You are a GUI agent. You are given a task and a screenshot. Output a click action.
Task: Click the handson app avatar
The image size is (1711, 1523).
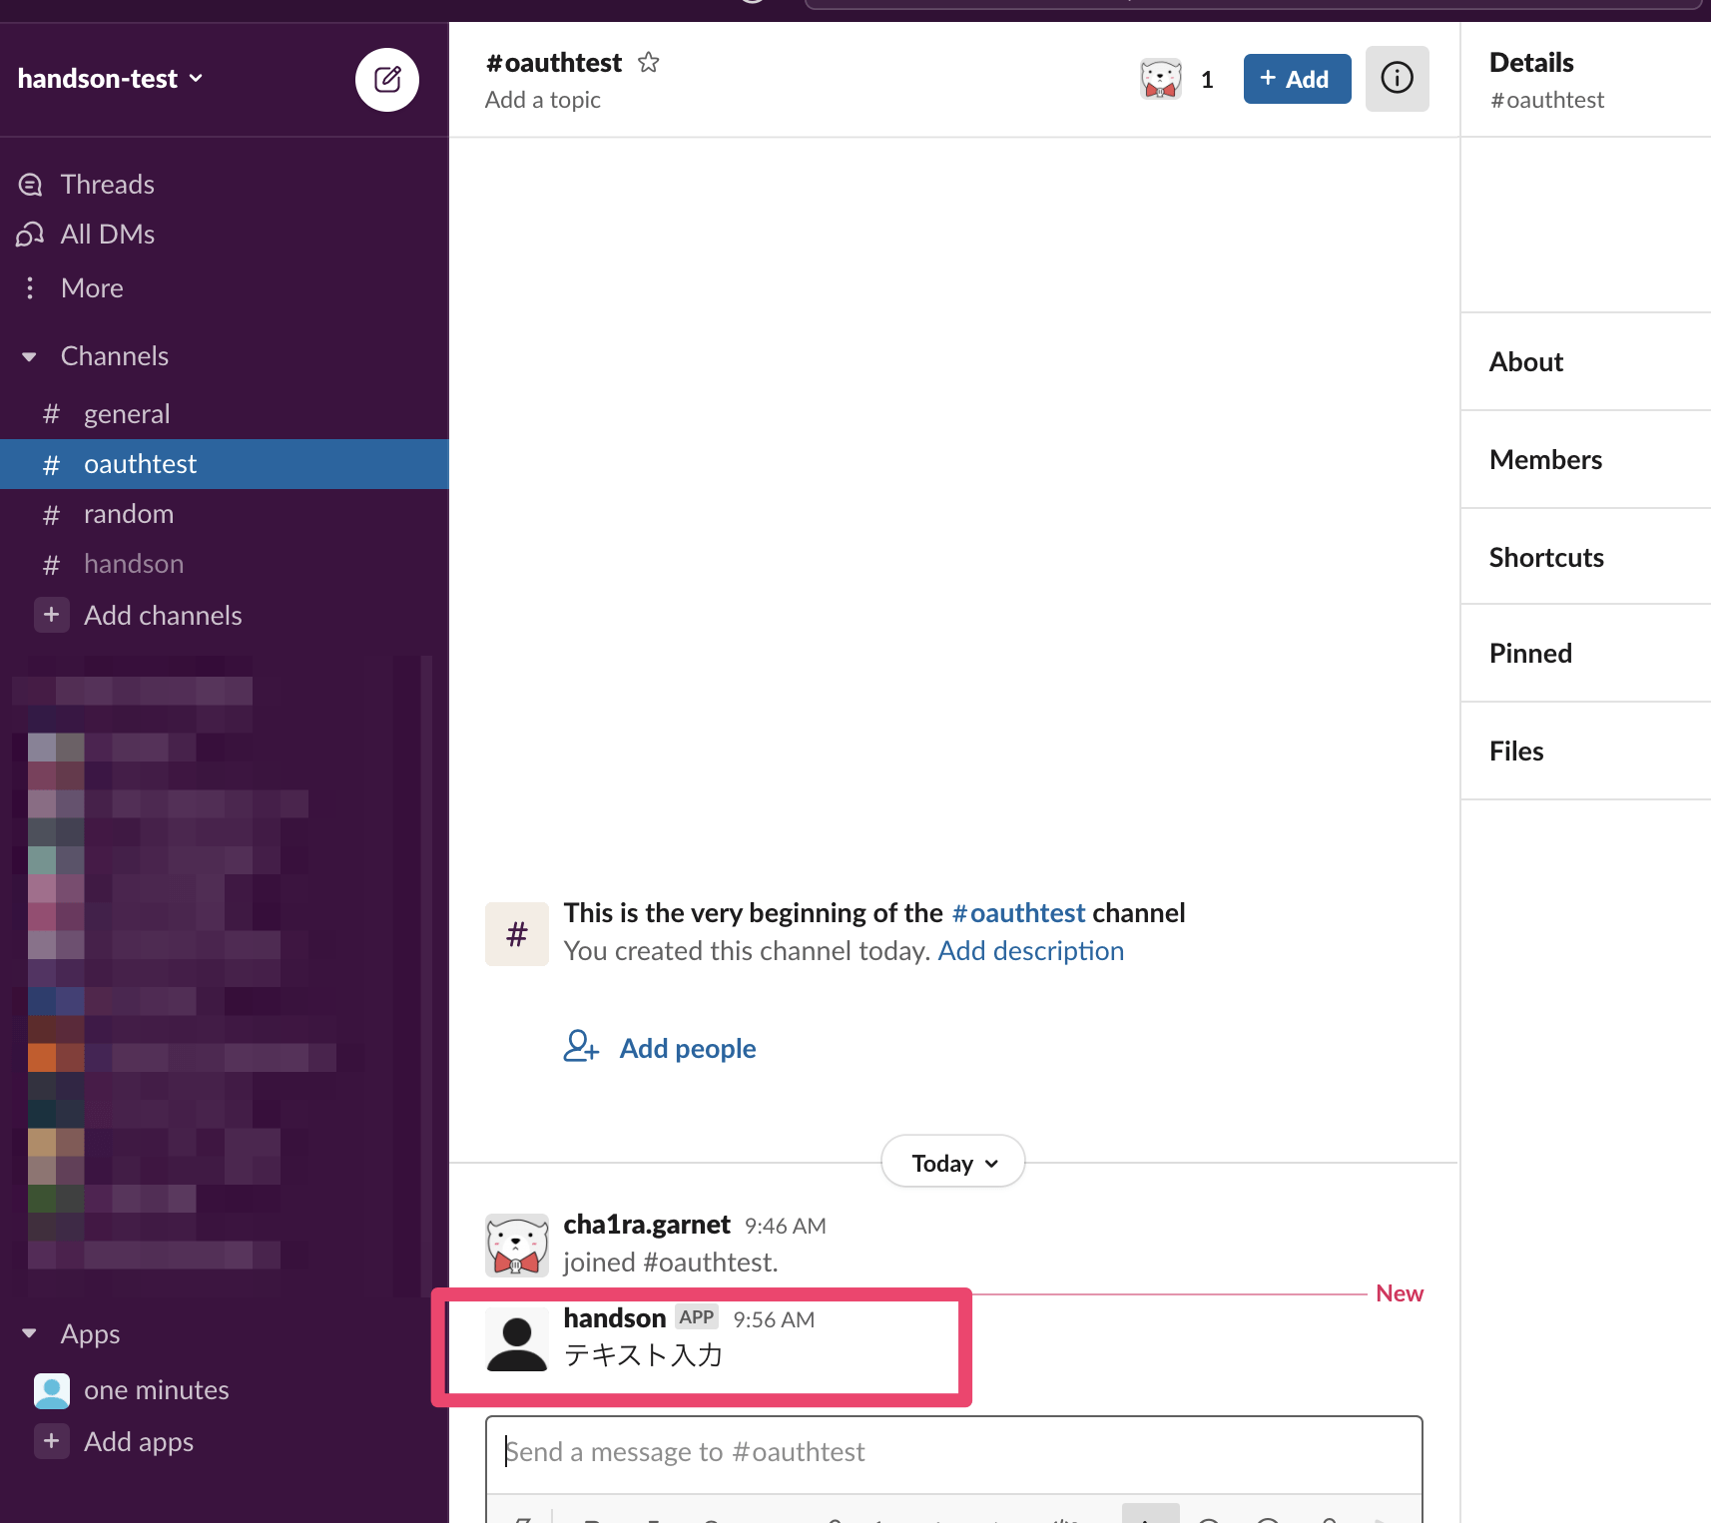(516, 1339)
